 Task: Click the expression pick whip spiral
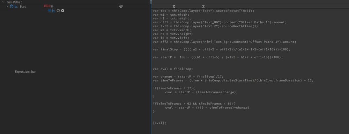[x=58, y=10]
